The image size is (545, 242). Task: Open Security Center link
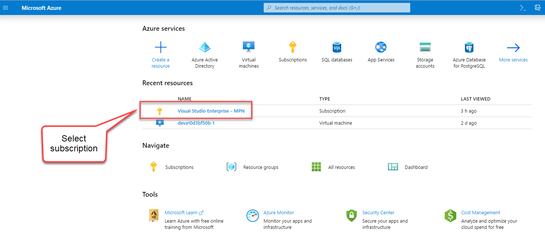coord(378,212)
